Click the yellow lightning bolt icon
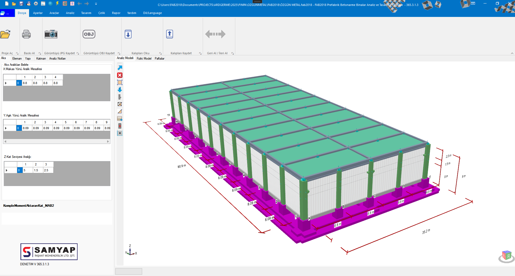 point(58,3)
